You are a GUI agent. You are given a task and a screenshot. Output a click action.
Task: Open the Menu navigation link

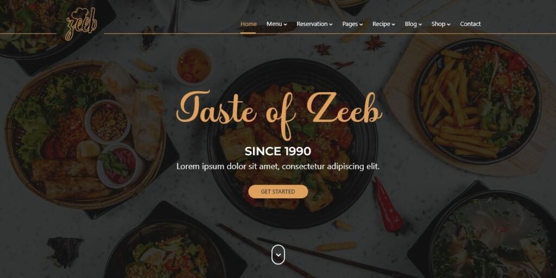274,24
